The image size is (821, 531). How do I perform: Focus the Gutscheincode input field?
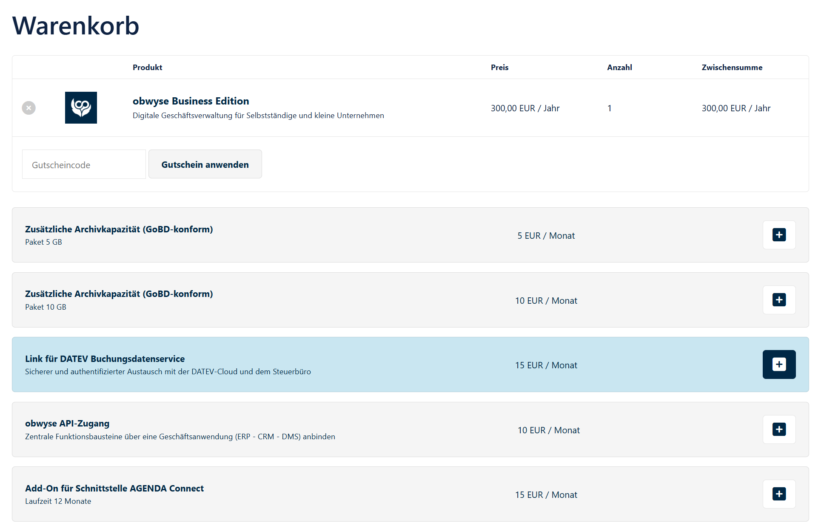(84, 164)
